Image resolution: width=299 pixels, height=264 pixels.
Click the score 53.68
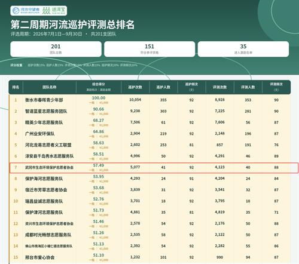click(x=99, y=188)
